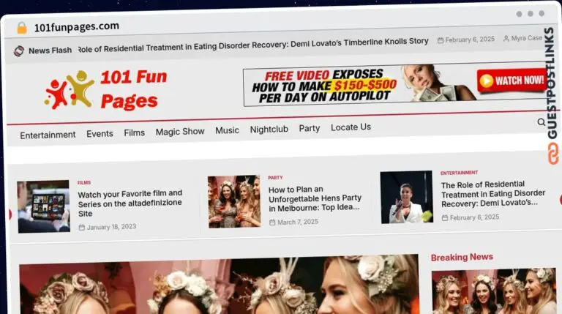Click the February 6, 2025 date in news ticker

tap(466, 40)
